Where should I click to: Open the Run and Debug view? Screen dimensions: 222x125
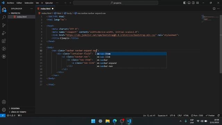tap(4, 33)
